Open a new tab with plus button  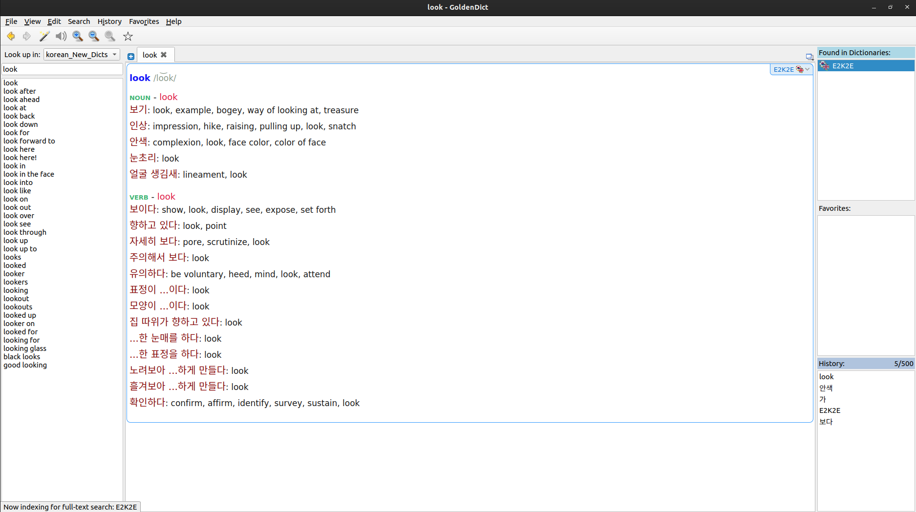tap(131, 56)
